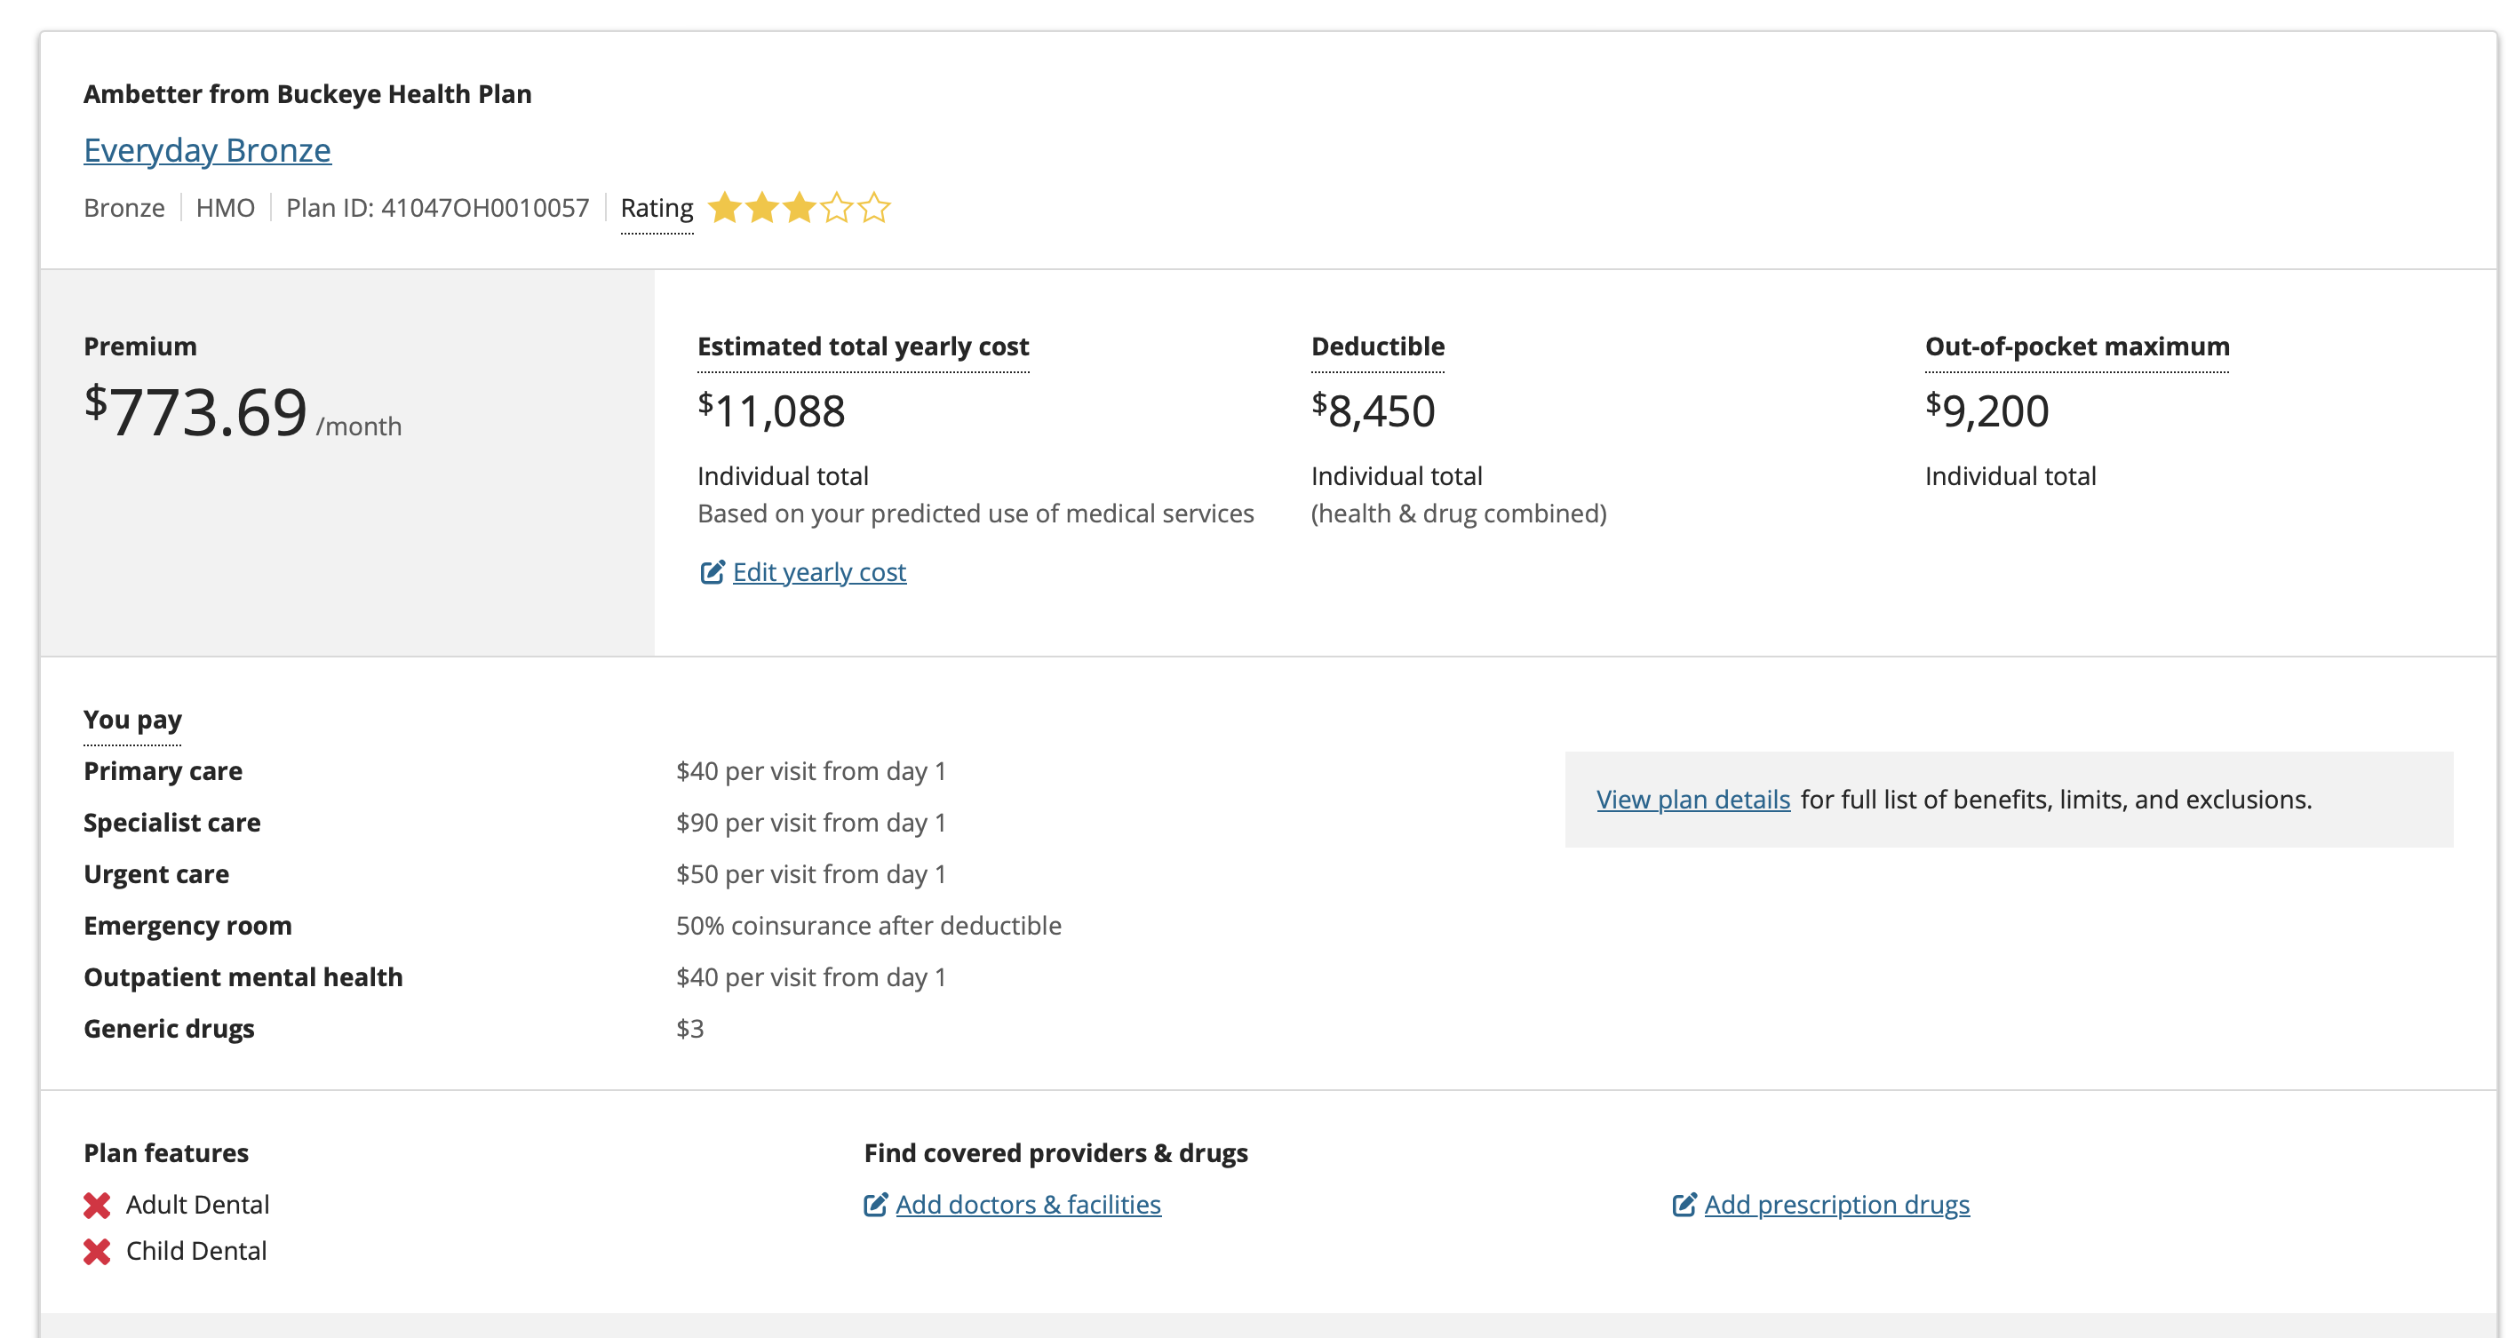Click the edit icon beside Add doctors & facilities

tap(875, 1204)
